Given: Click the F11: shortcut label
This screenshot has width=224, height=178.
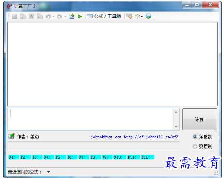Looking at the screenshot, I should point(134,157).
